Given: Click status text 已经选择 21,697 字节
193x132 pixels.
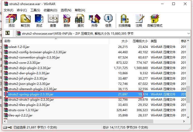Looking at the screenshot, I should [28, 127].
